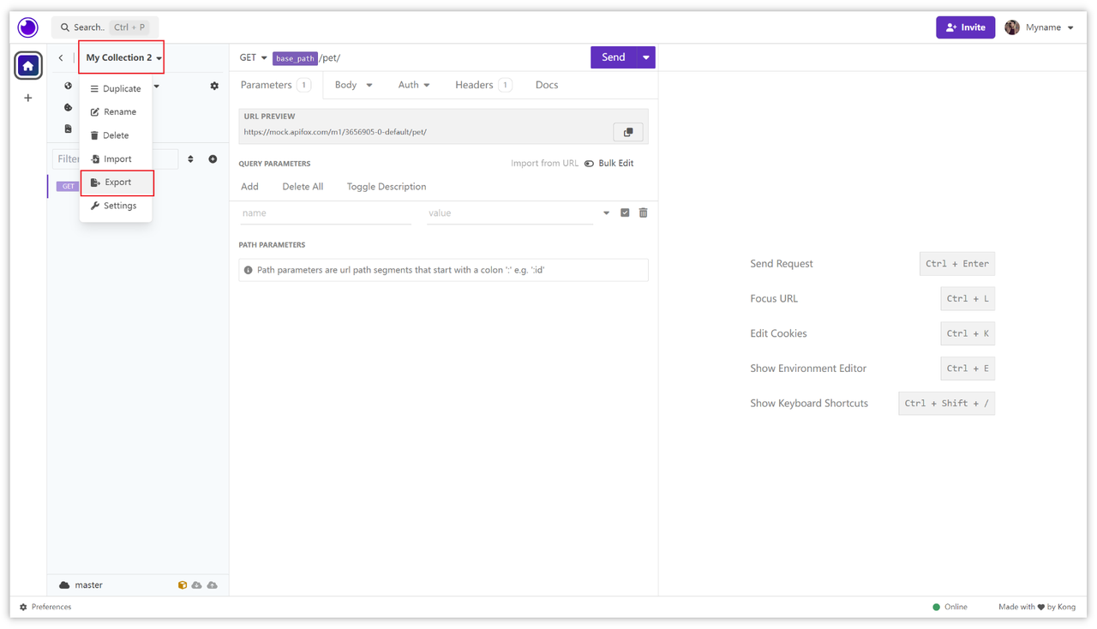Open Preferences gear in status bar
The width and height of the screenshot is (1097, 629).
(23, 607)
